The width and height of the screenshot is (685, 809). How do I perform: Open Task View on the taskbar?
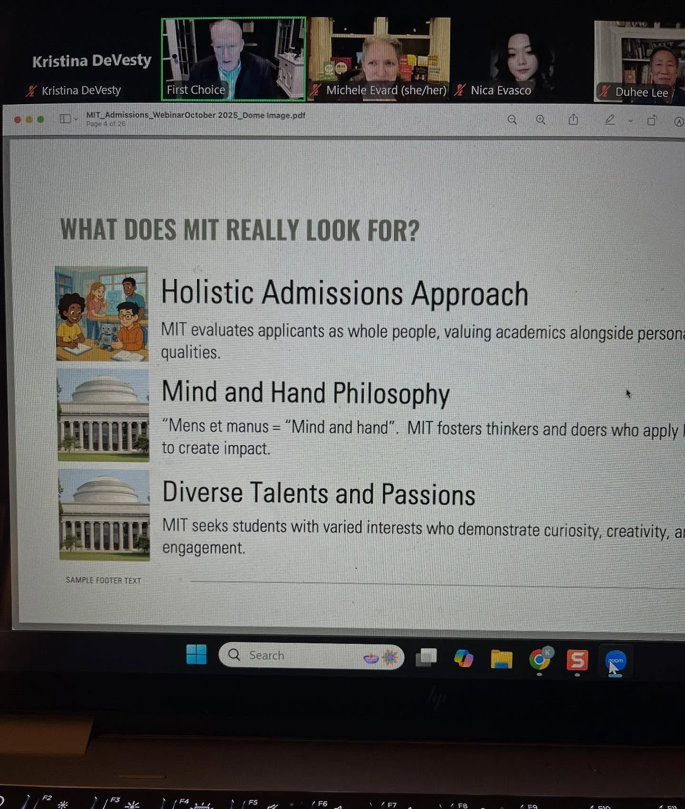[x=426, y=658]
